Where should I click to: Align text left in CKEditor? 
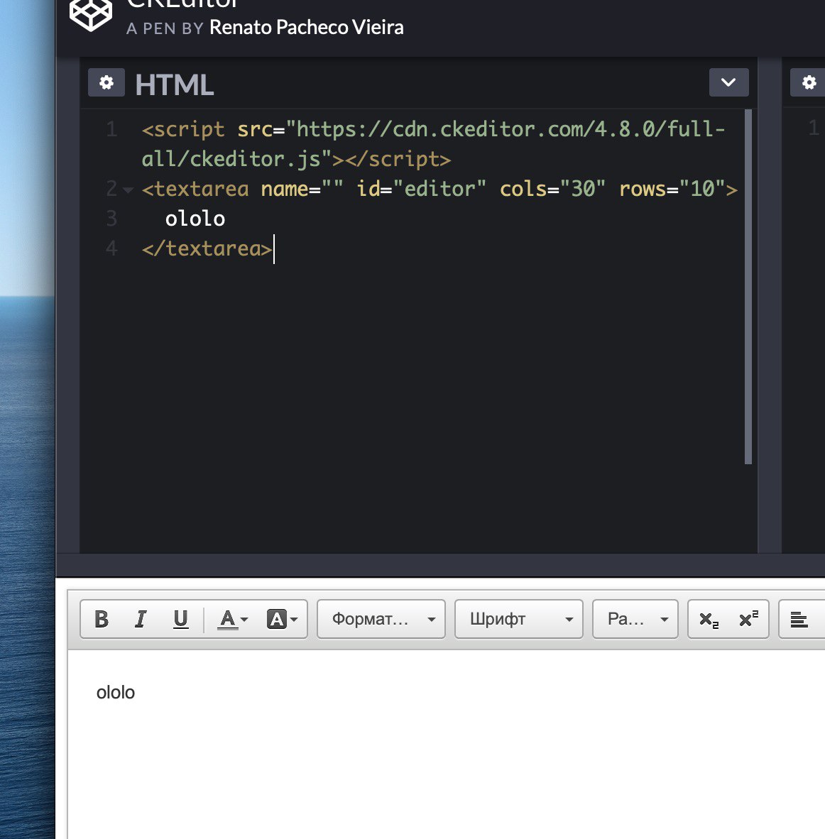click(x=799, y=619)
